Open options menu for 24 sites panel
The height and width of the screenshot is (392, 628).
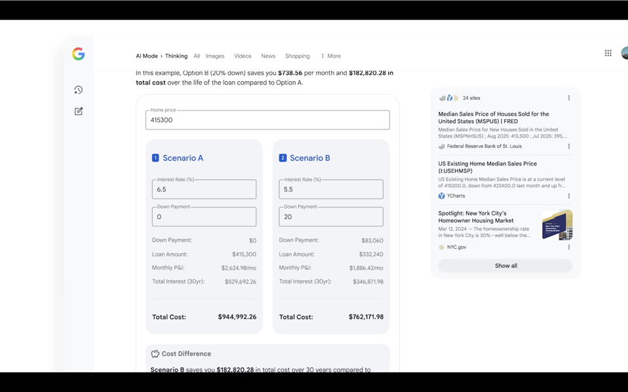pos(568,98)
